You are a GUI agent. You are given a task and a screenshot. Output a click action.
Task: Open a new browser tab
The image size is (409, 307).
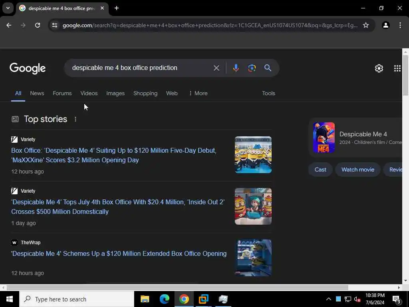click(x=117, y=8)
